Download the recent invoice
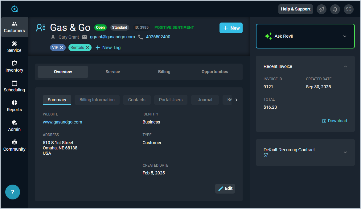This screenshot has width=361, height=209. click(334, 121)
